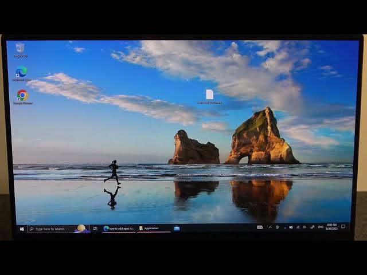This screenshot has height=275, width=367.
Task: Switch to Edge 'how to add apps' window
Action: click(119, 228)
